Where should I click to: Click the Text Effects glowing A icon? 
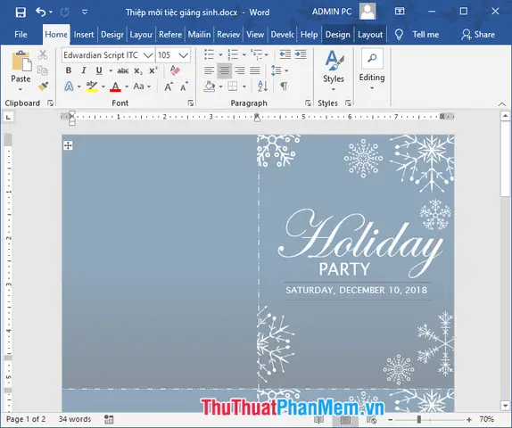pos(69,86)
